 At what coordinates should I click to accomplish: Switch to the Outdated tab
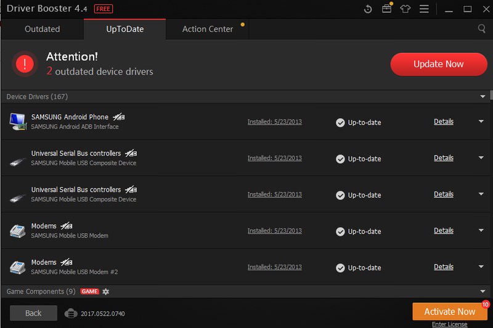(x=43, y=29)
